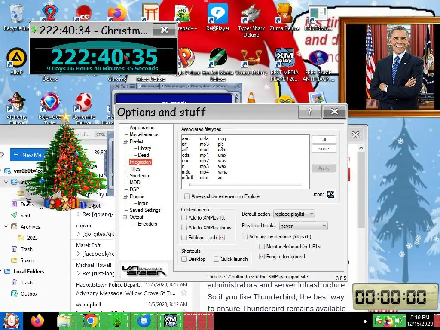Collapse the Playlist tree node
The width and height of the screenshot is (440, 330).
coord(125,141)
